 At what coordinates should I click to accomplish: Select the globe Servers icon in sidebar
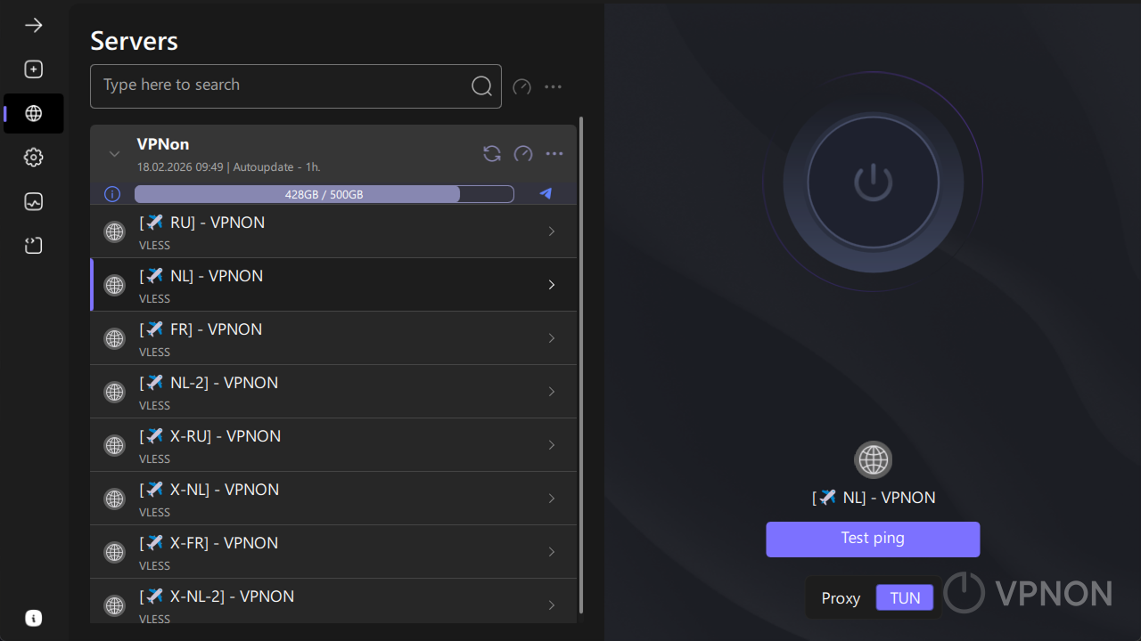point(33,113)
